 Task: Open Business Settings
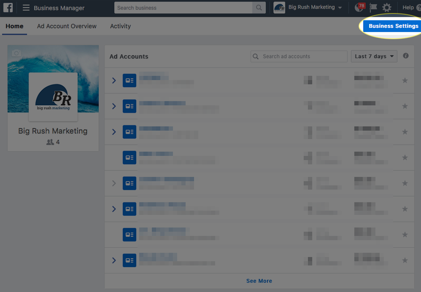[392, 26]
